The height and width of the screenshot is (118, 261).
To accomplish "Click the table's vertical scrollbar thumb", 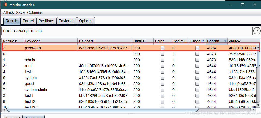I will pos(258,58).
